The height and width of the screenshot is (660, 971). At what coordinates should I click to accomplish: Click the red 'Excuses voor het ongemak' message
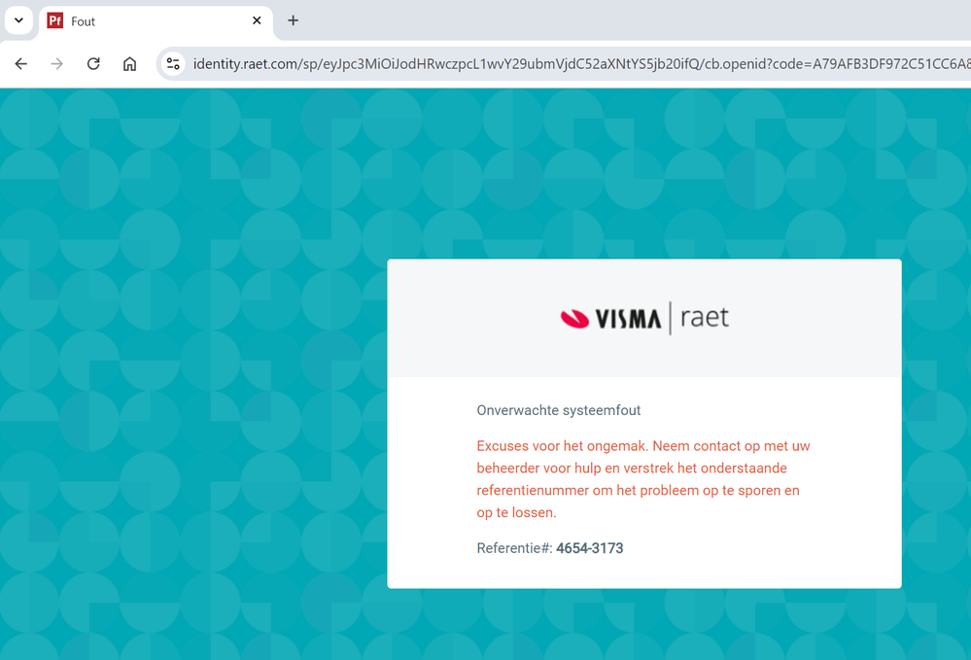coord(643,479)
